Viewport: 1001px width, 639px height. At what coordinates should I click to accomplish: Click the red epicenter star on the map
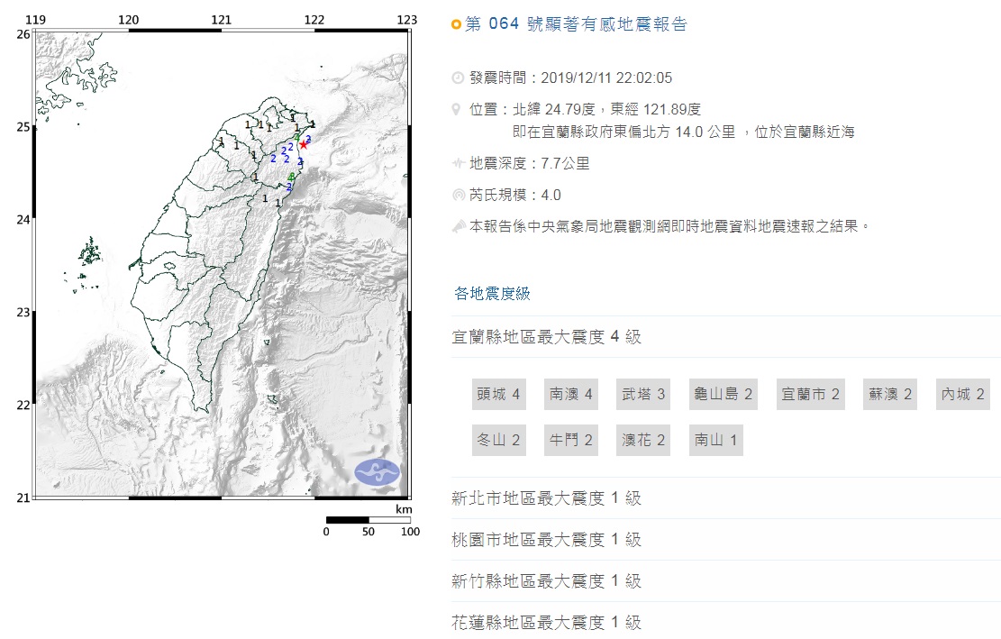[x=304, y=145]
